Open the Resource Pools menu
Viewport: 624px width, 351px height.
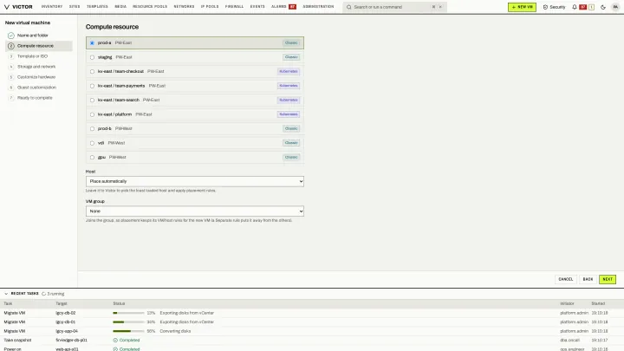[x=150, y=7]
